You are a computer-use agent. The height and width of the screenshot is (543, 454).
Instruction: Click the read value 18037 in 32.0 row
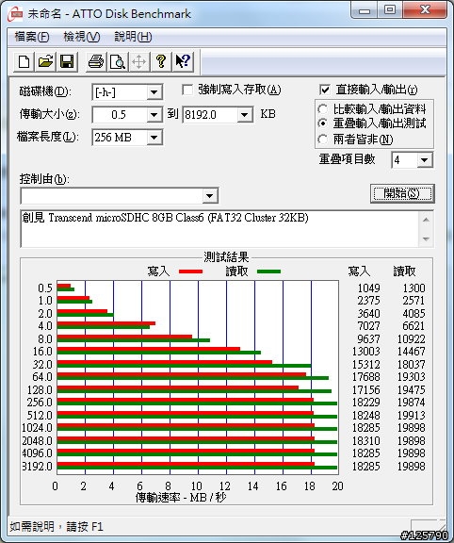[x=411, y=364]
